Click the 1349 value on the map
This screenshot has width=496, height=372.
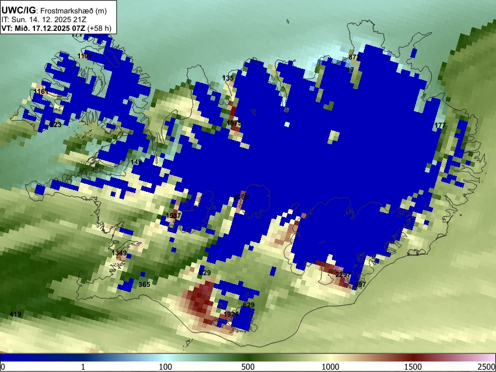pyautogui.click(x=119, y=253)
